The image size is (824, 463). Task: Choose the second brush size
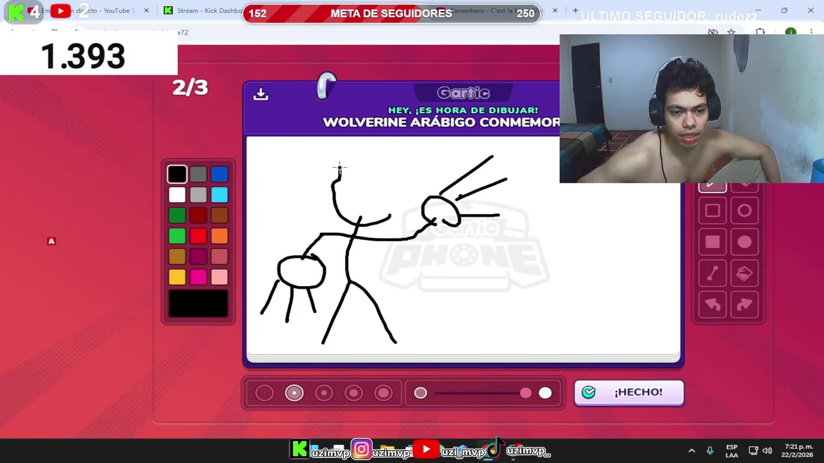[294, 393]
